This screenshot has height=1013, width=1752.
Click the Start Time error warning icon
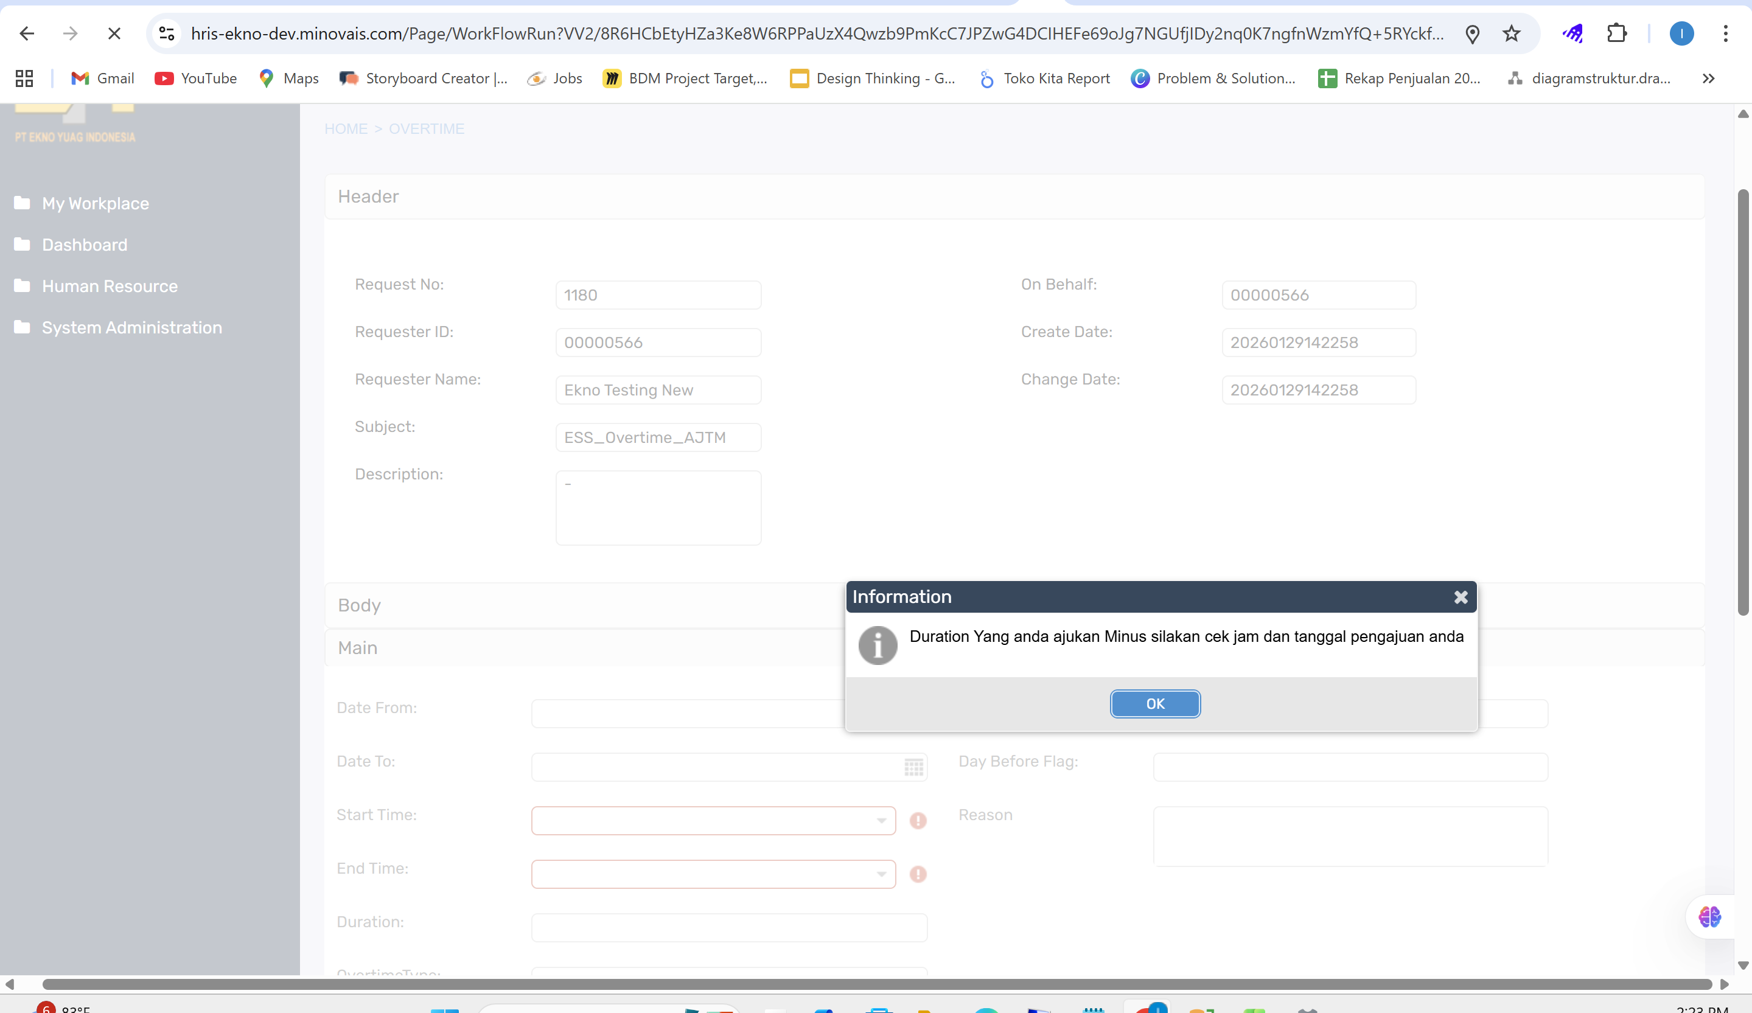[x=918, y=820]
